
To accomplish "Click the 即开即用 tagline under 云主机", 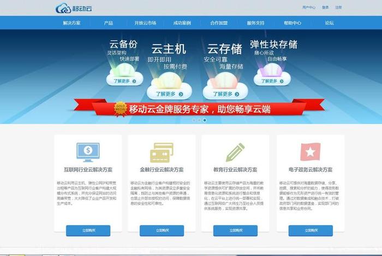I will click(159, 59).
